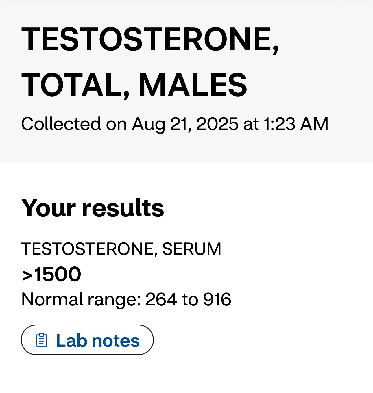
Task: Click the 1:23 AM collection time
Action: coord(296,124)
